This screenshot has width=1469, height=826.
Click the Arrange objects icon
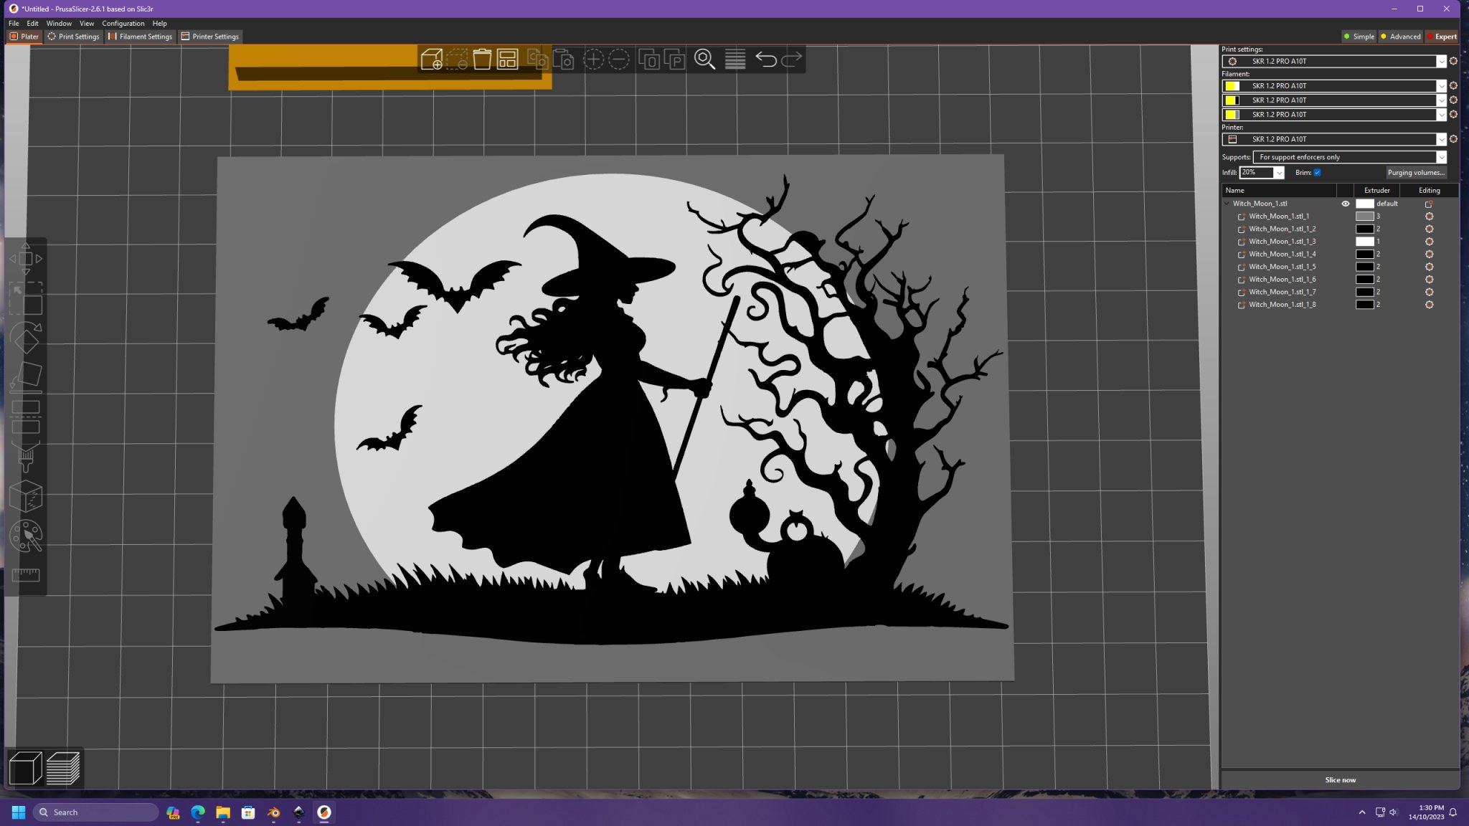507,60
